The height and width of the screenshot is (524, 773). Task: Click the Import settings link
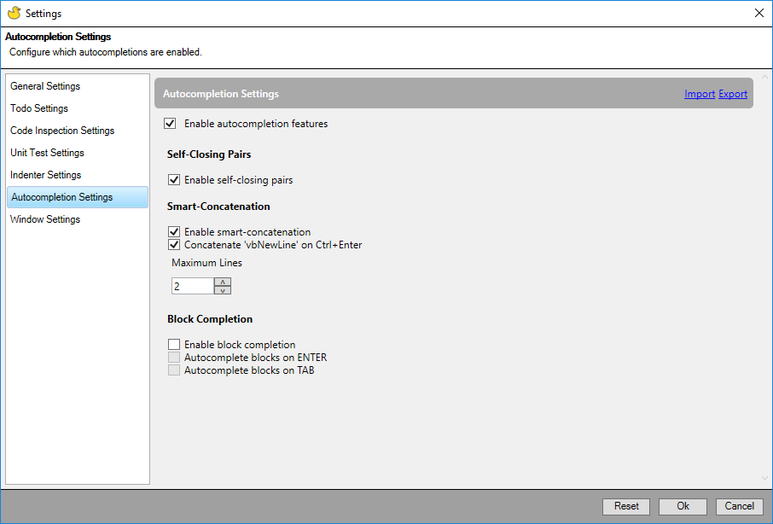(700, 94)
